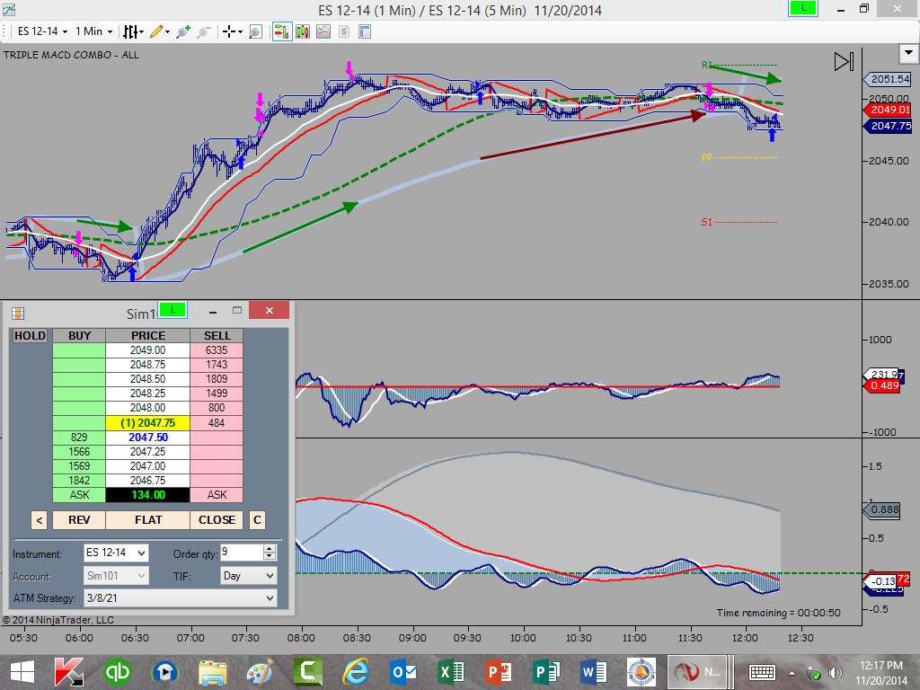Open Camtasia from taskbar
This screenshot has height=690, width=920.
click(308, 672)
